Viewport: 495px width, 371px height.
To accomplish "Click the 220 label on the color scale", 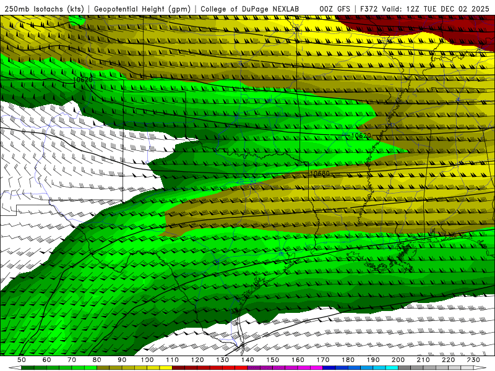I will (449, 360).
